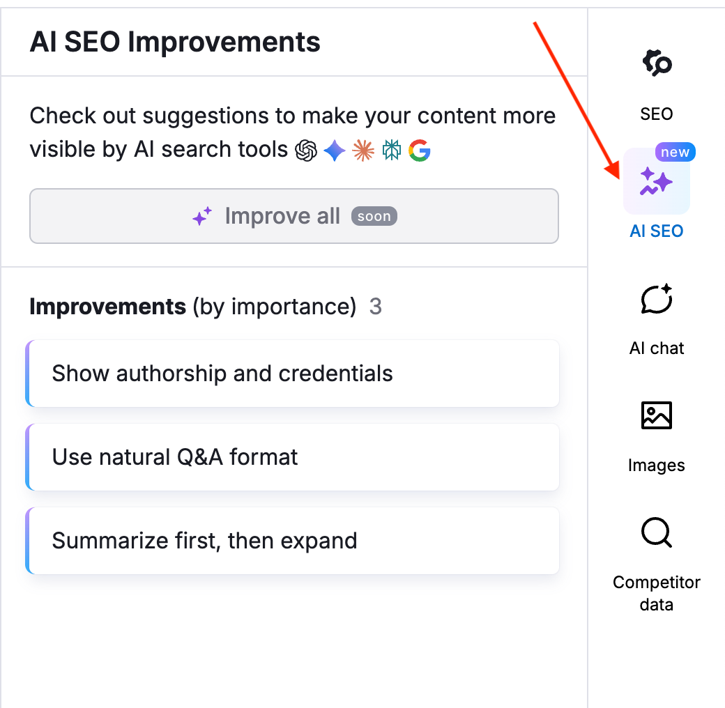This screenshot has width=725, height=708.
Task: Click the sparkle icon inside the Improve all button
Action: pos(201,215)
